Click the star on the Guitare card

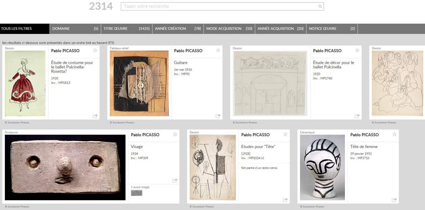click(x=218, y=50)
